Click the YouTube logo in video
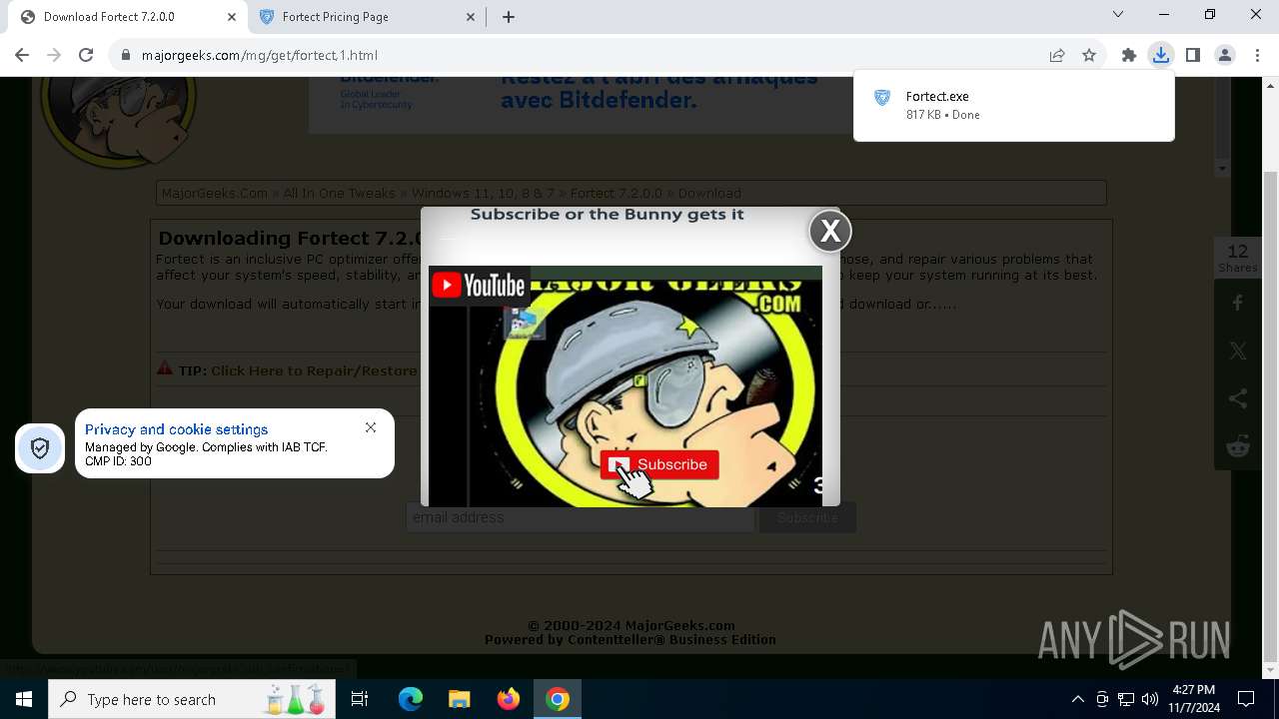Image resolution: width=1279 pixels, height=719 pixels. point(479,286)
